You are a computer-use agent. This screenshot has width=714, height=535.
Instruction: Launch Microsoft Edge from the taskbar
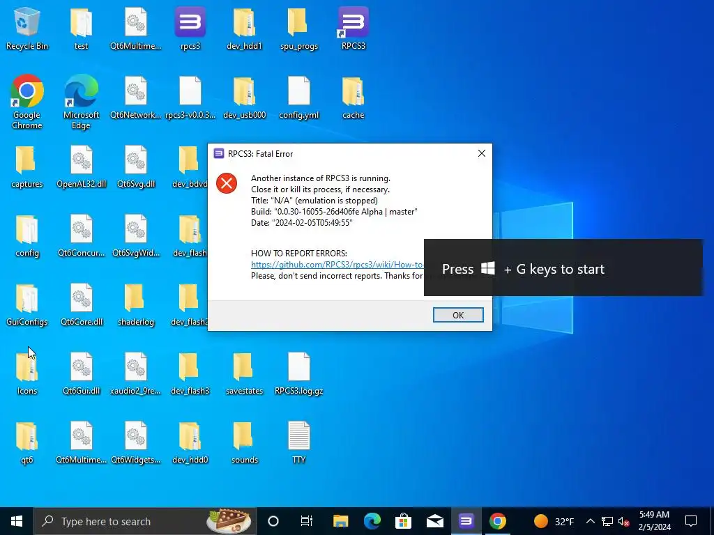(x=372, y=521)
